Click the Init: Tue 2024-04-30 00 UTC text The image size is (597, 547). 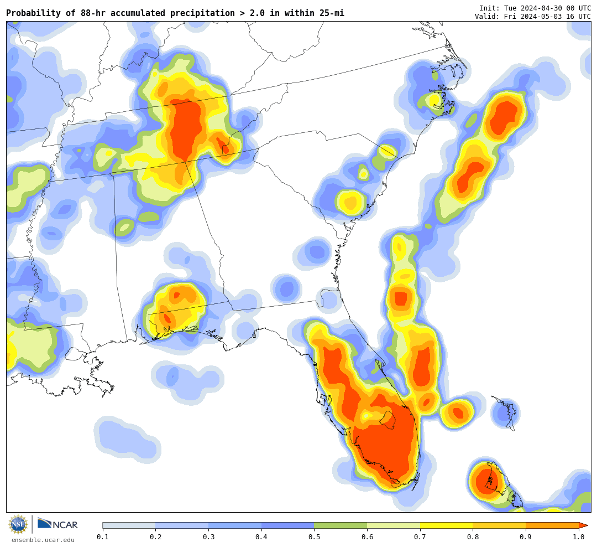pyautogui.click(x=535, y=8)
